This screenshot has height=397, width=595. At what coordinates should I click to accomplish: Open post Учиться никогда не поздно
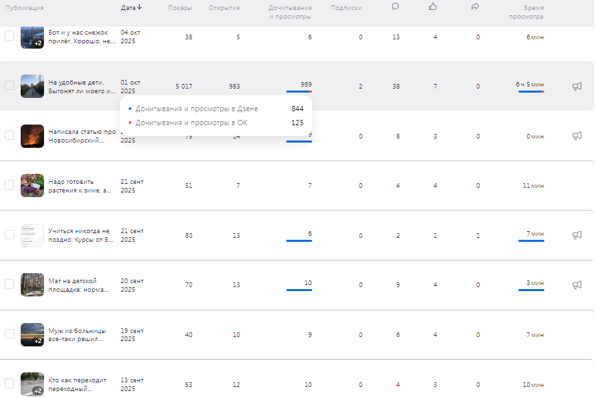click(x=81, y=235)
